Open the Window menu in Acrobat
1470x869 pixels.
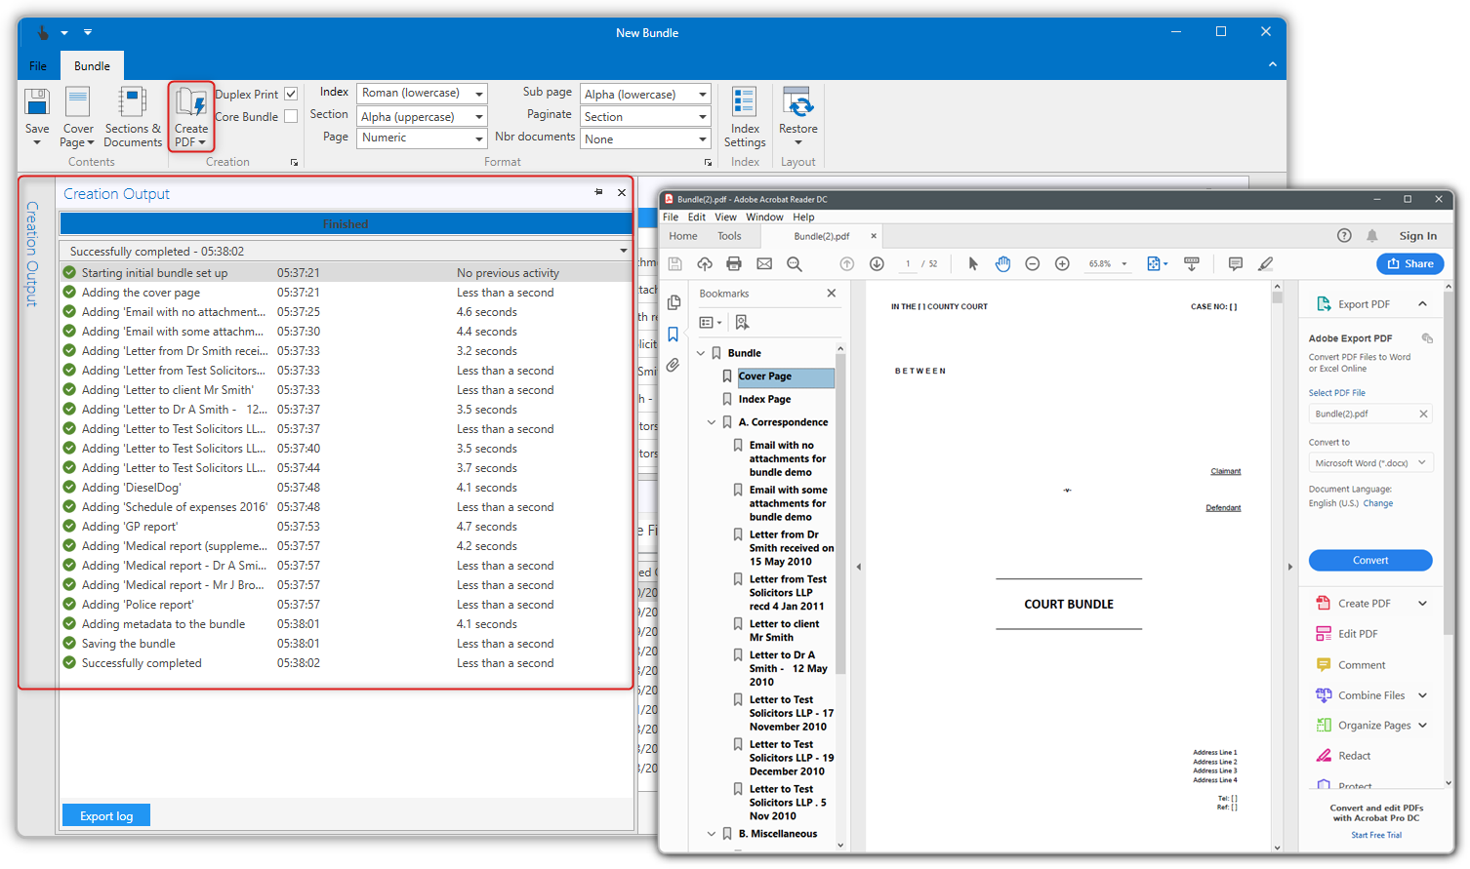[764, 217]
